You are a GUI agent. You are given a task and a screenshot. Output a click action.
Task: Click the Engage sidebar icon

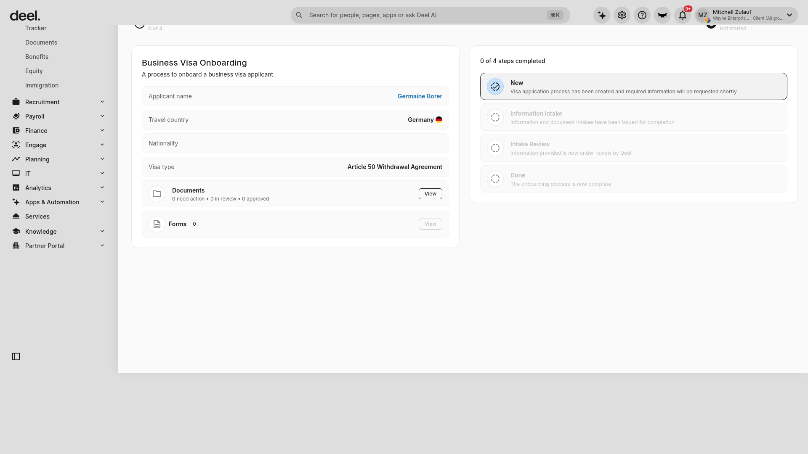point(16,145)
